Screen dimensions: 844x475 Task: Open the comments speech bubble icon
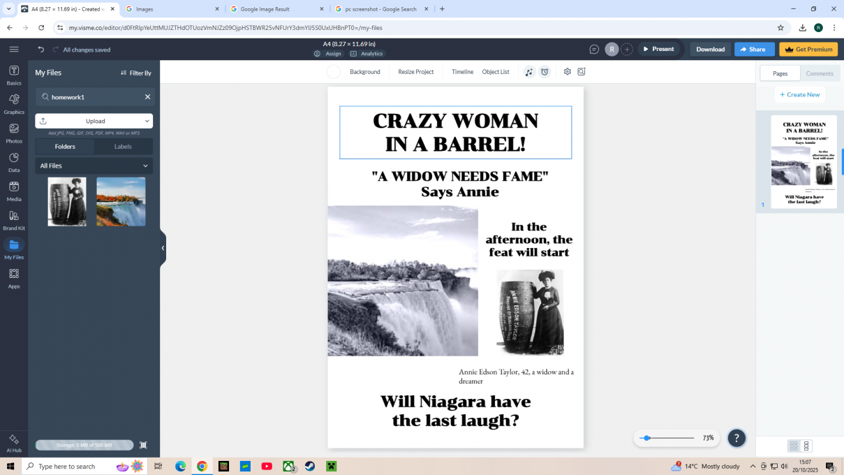coord(594,50)
